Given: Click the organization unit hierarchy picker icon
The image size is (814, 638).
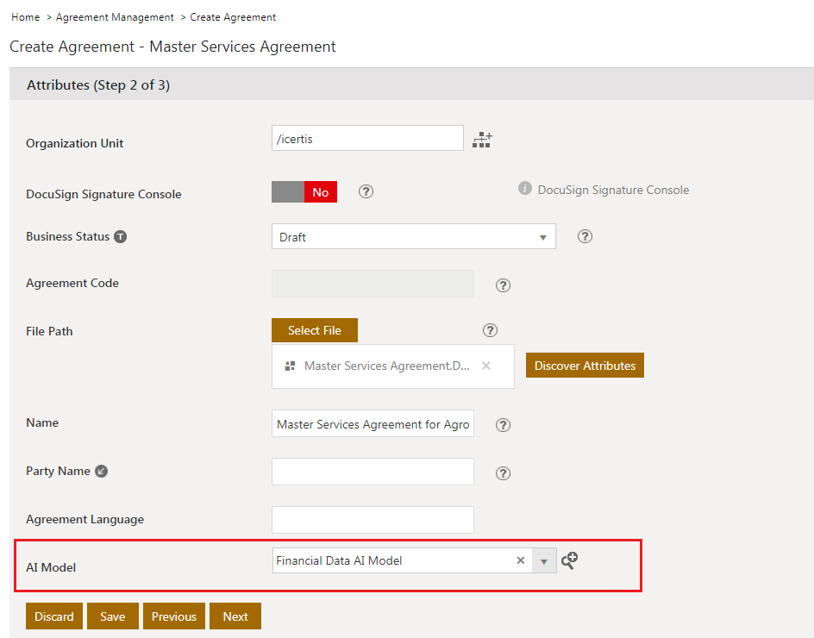Looking at the screenshot, I should pos(482,140).
